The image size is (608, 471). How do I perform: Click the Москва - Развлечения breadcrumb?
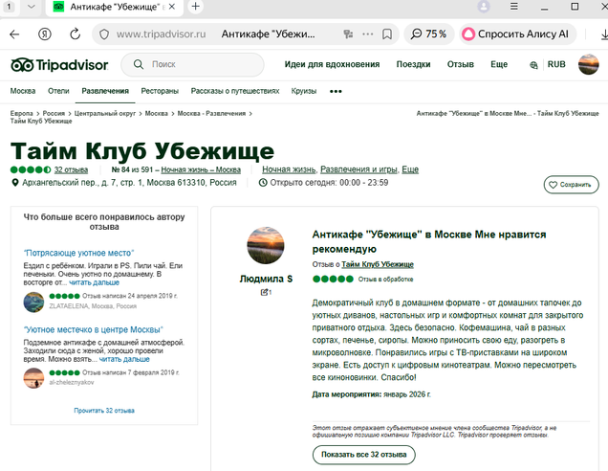[211, 113]
